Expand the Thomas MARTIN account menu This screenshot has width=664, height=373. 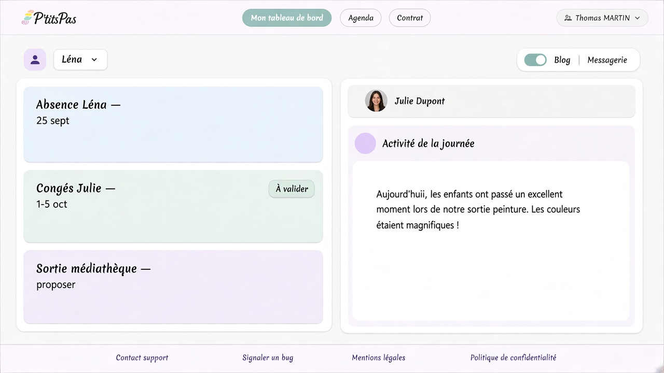[602, 18]
